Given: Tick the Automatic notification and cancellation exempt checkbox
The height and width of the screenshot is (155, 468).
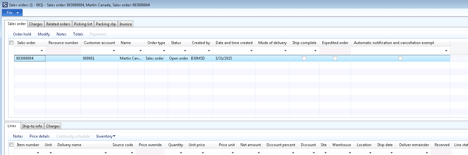Looking at the screenshot, I should (400, 58).
